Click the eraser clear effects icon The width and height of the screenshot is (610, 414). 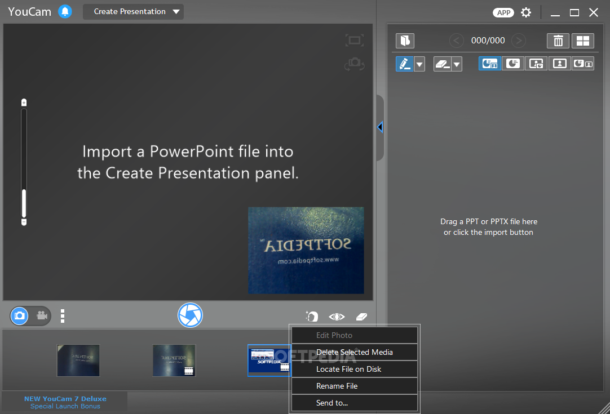(x=361, y=317)
